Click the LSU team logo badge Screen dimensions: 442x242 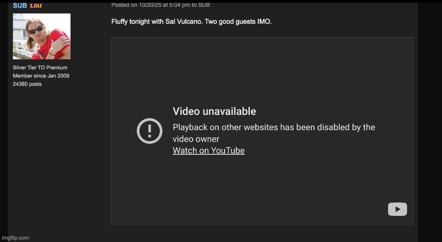pos(36,6)
